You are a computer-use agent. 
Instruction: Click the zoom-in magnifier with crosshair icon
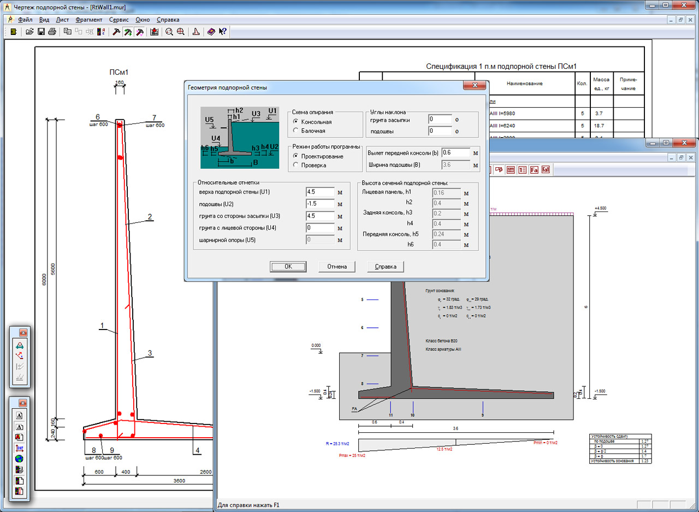click(x=180, y=32)
